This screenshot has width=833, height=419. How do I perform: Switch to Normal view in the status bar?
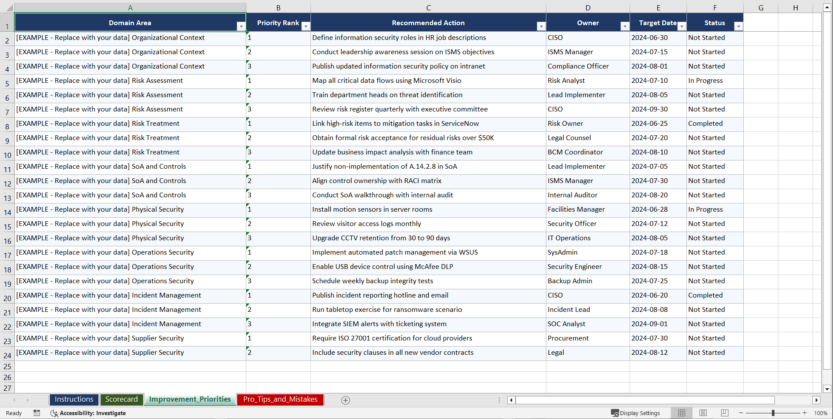tap(681, 413)
